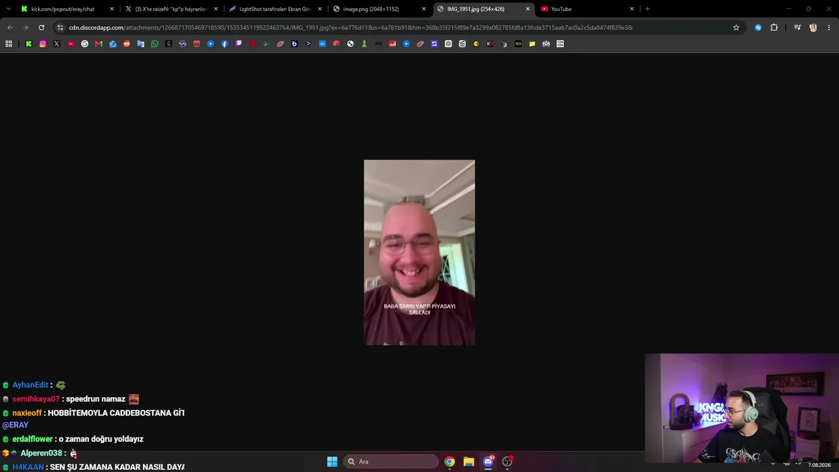The image size is (839, 472).
Task: Open the Windows Start menu
Action: (x=332, y=462)
